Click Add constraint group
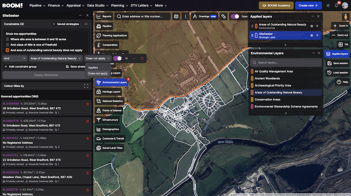 (21, 67)
